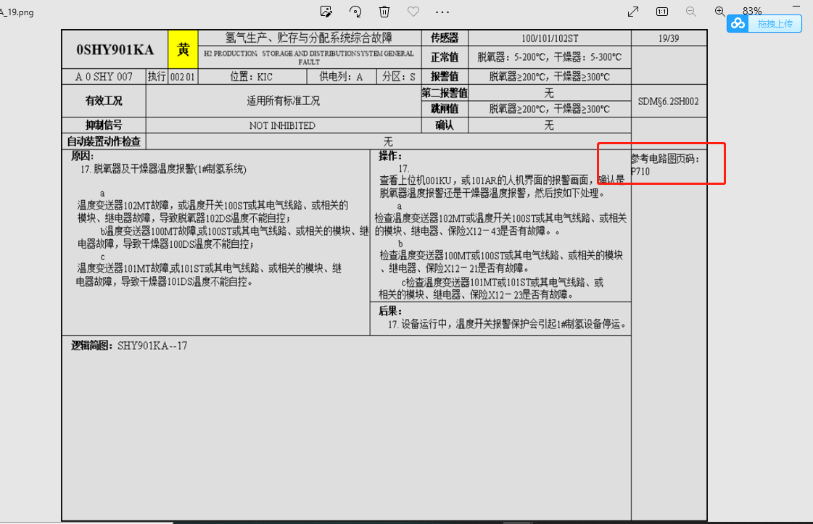Click the 0SHY901KA alarm code heading

115,50
